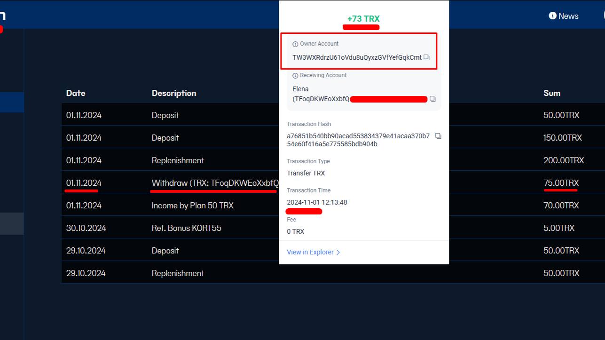Click the Description column header
The height and width of the screenshot is (340, 605).
(x=174, y=93)
